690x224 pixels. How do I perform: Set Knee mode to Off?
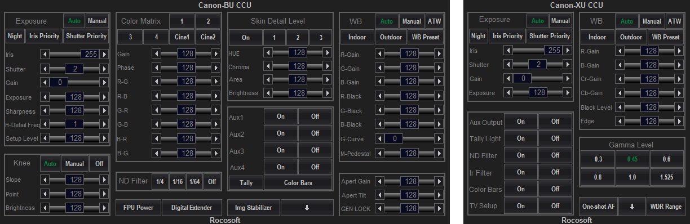(99, 164)
